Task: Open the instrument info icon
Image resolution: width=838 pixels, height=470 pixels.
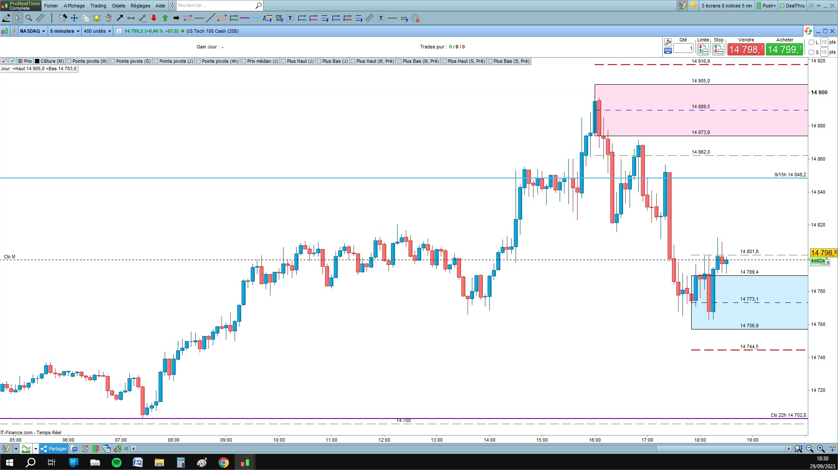Action: (119, 31)
